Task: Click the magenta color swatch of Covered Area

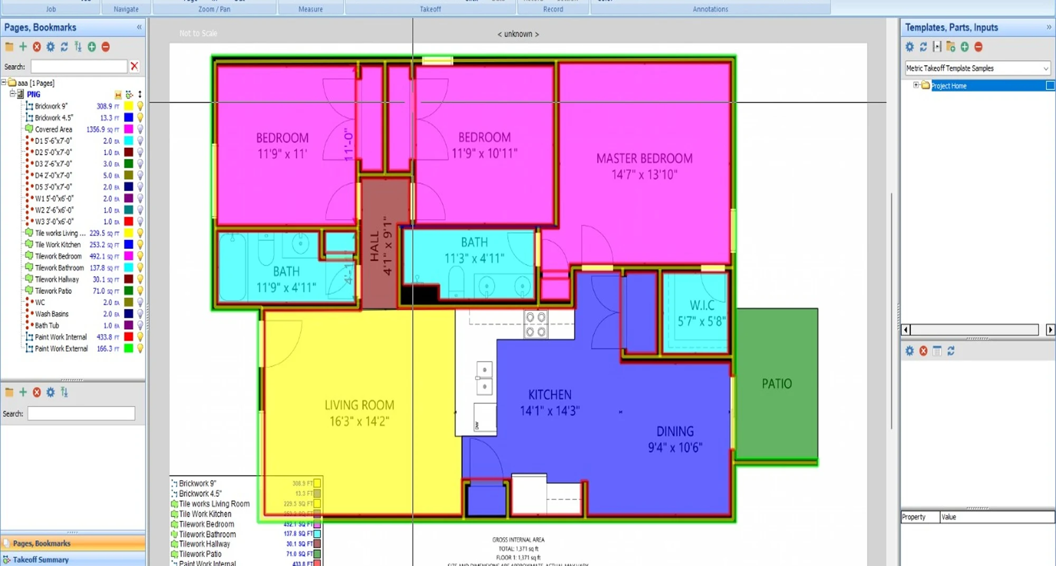Action: point(129,129)
